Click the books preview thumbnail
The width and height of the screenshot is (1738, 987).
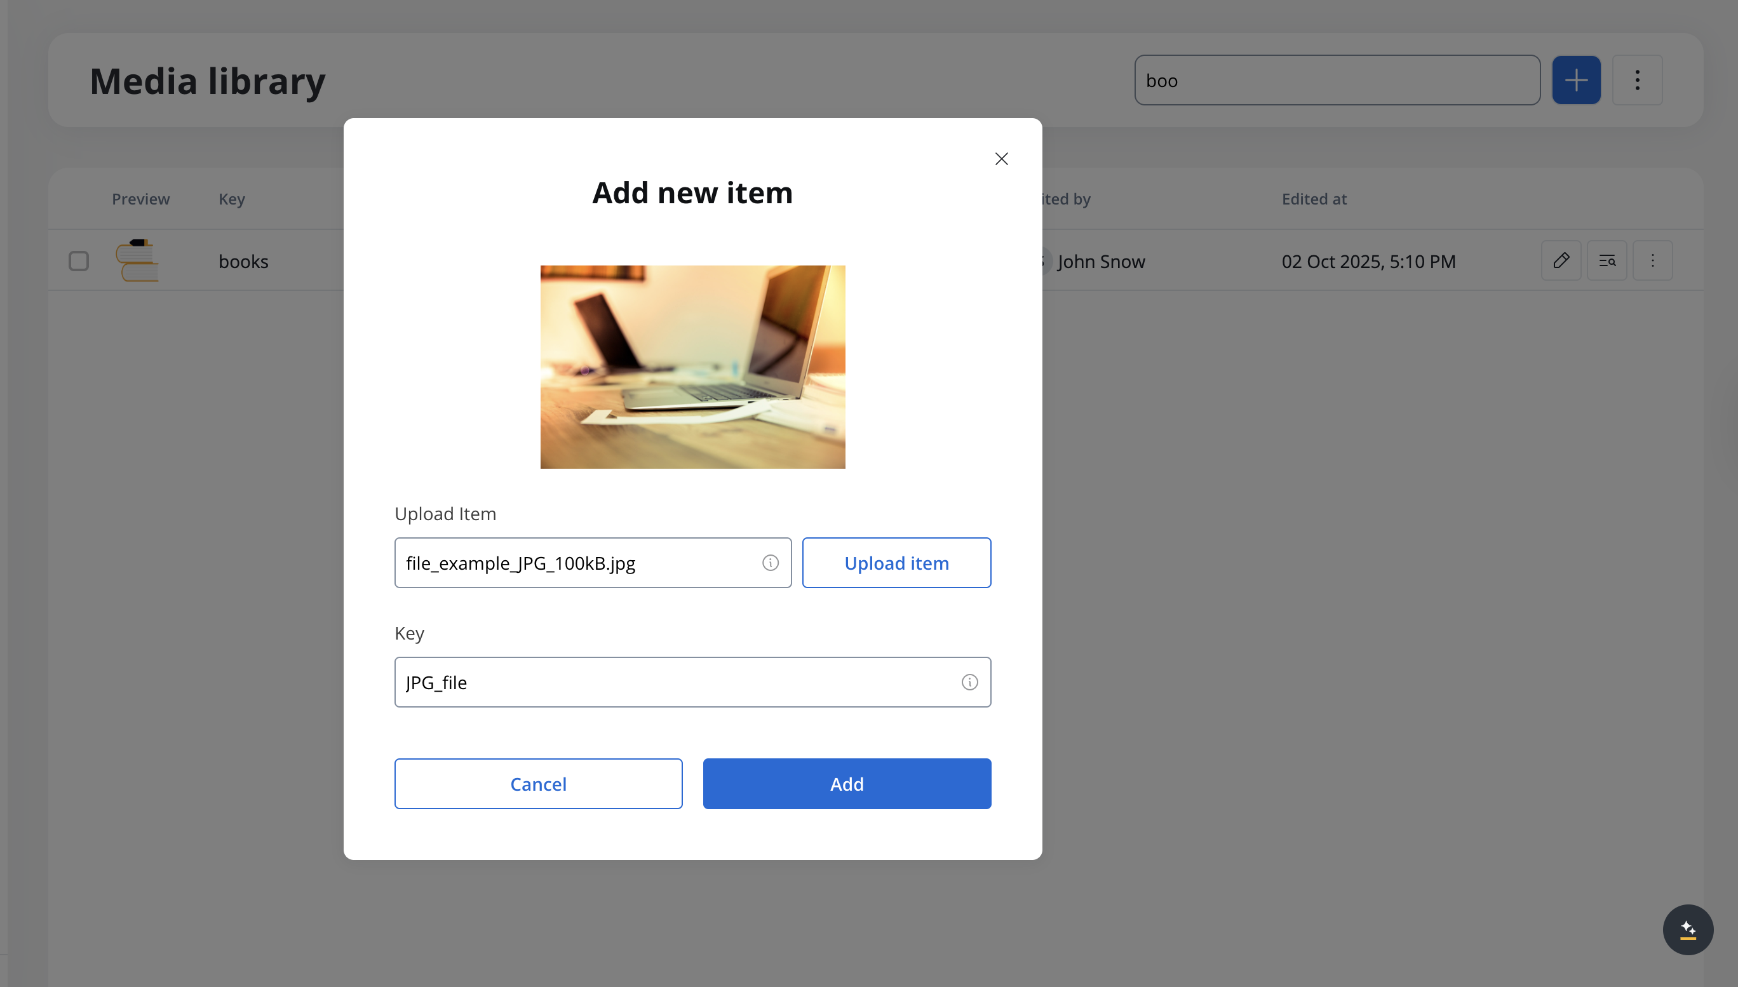coord(138,260)
